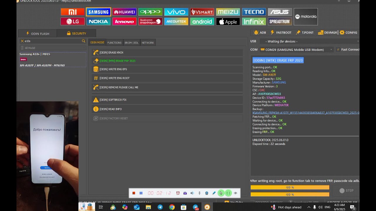
Task: Select the Qualcomm Snapdragon logo
Action: [150, 21]
